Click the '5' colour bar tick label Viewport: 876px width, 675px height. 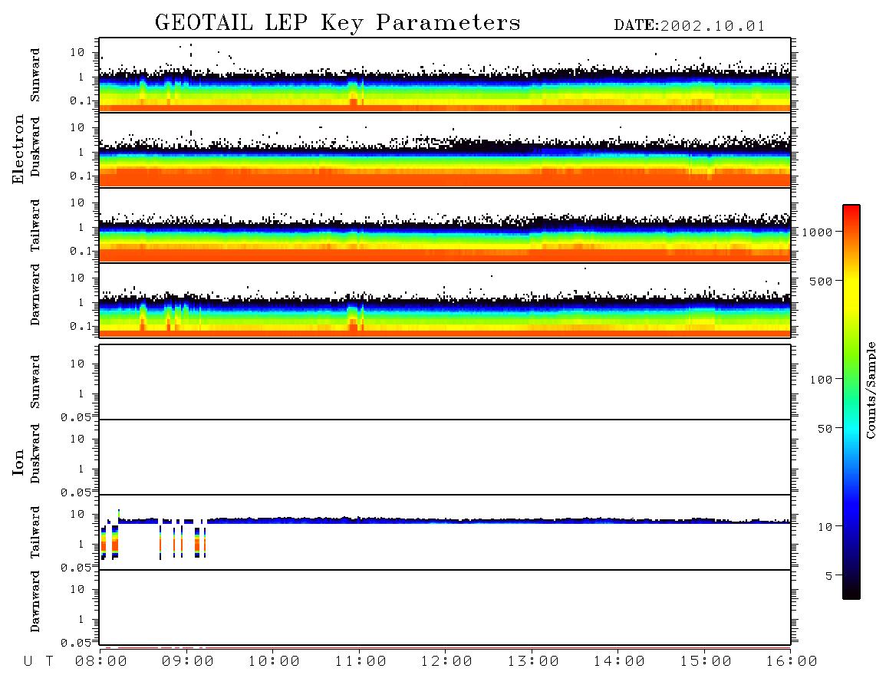(x=829, y=576)
